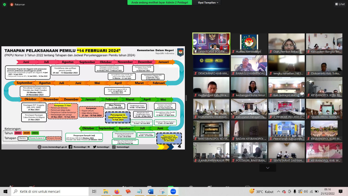Select the Humas Kemendagri participant tile
The image size is (348, 196).
pos(249,44)
